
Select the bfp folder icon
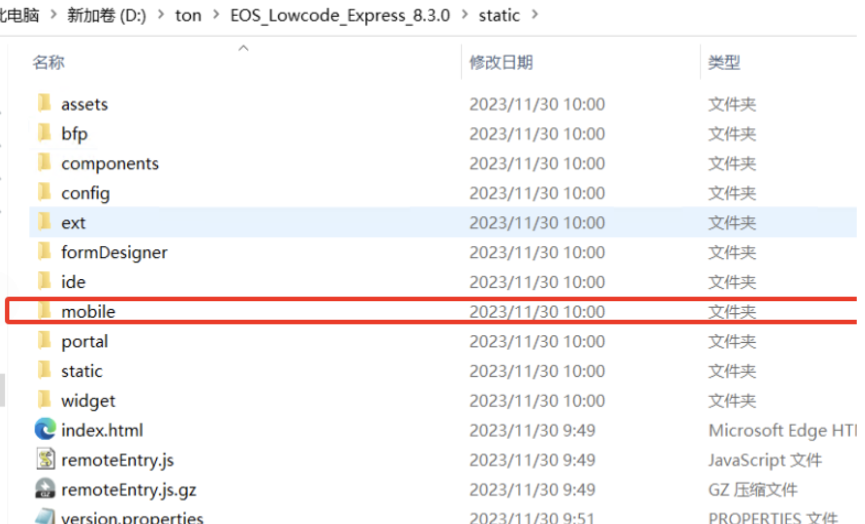point(44,133)
